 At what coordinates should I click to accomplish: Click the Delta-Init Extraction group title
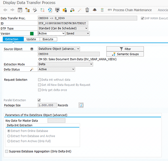(x=20, y=125)
